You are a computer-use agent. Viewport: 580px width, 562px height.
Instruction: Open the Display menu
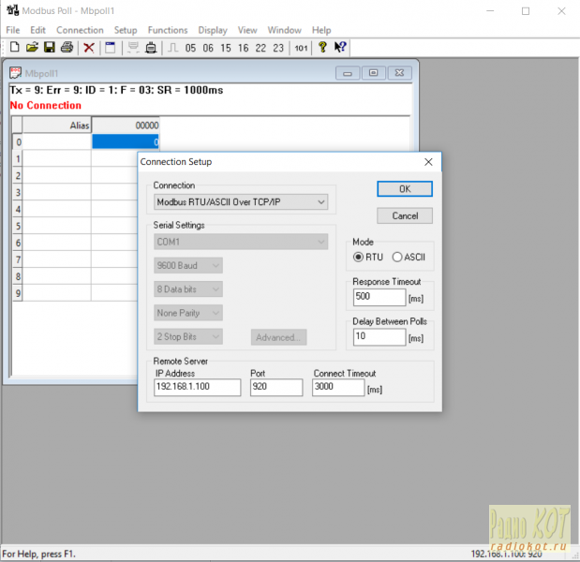click(213, 30)
